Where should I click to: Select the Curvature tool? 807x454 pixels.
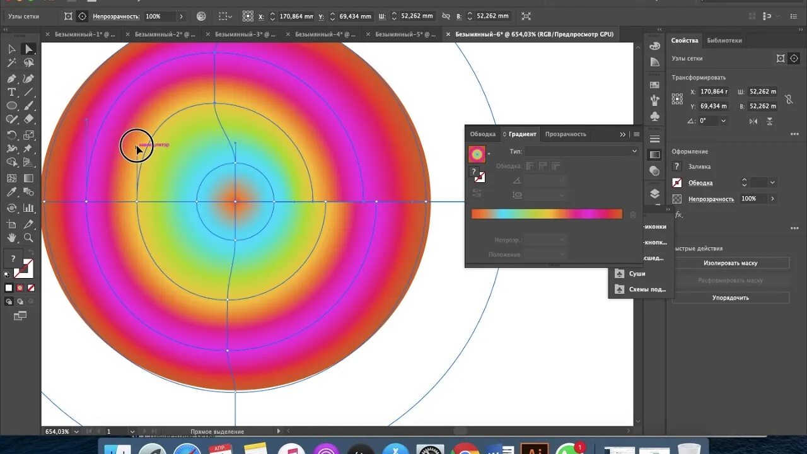point(28,79)
